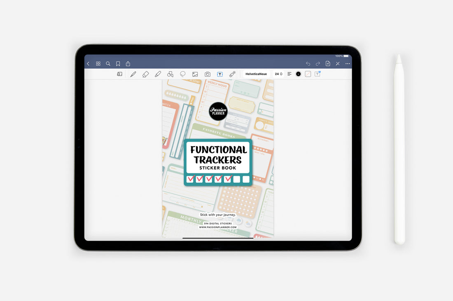The width and height of the screenshot is (453, 301).
Task: Open the black text color picker
Action: [x=298, y=74]
